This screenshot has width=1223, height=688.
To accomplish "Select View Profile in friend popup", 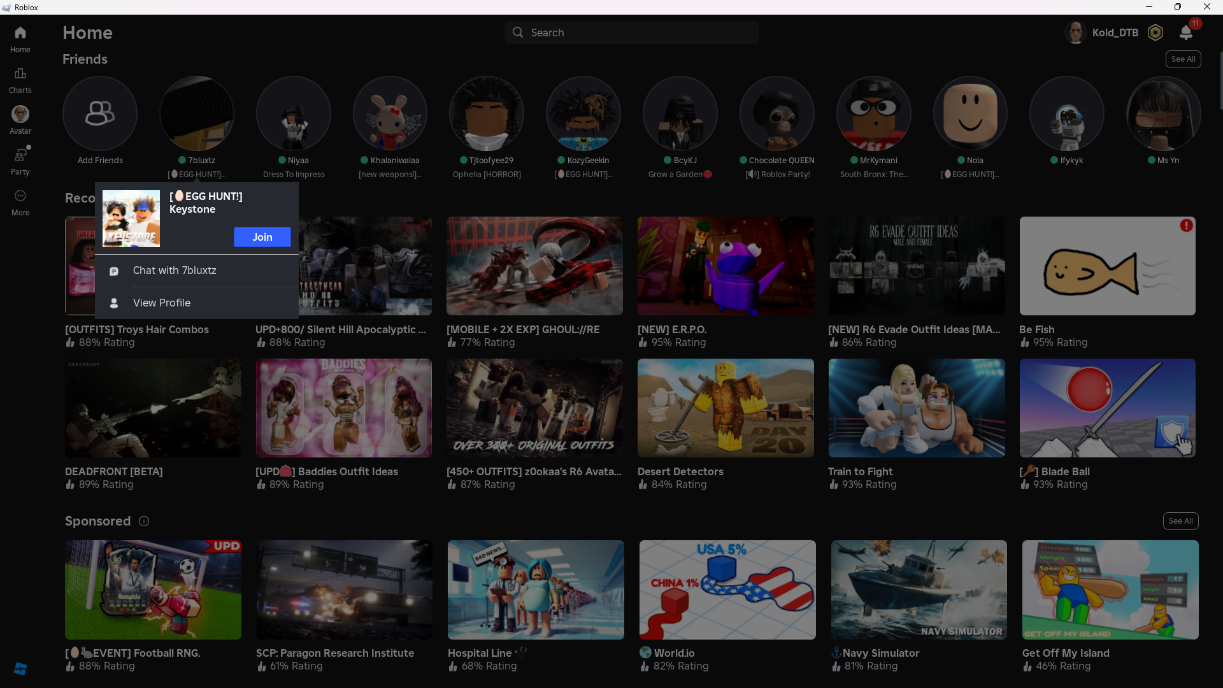I will pos(197,303).
